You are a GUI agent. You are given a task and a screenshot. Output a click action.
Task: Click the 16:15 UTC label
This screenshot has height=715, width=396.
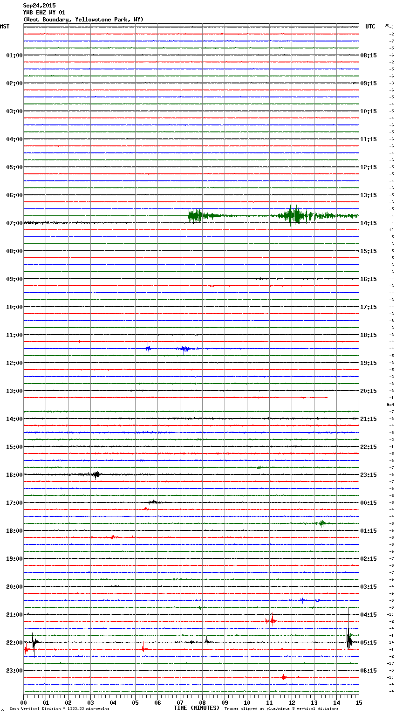(369, 279)
